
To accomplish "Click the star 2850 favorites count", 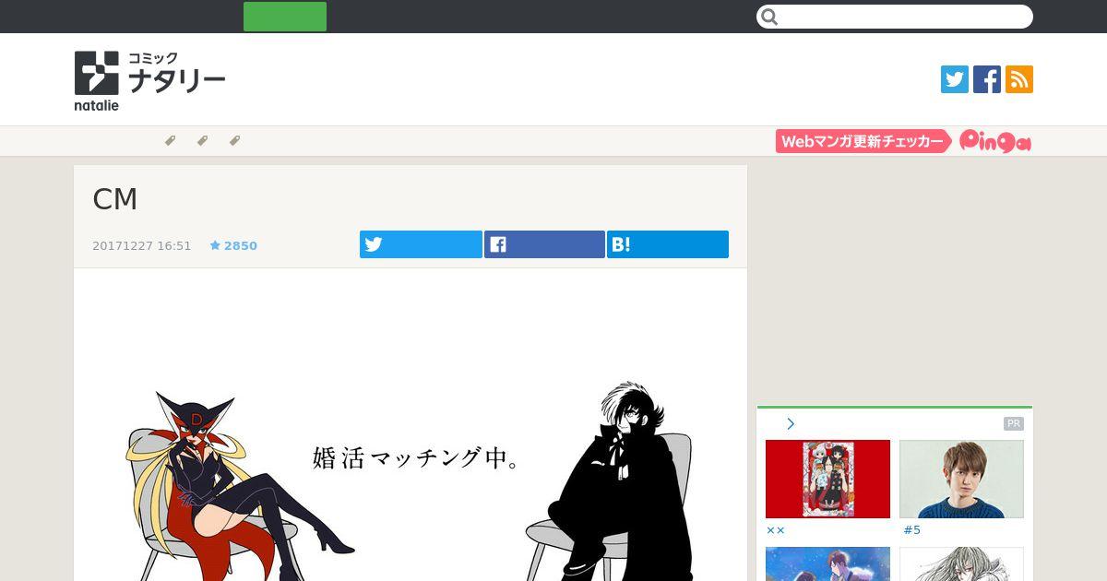I will click(x=233, y=245).
